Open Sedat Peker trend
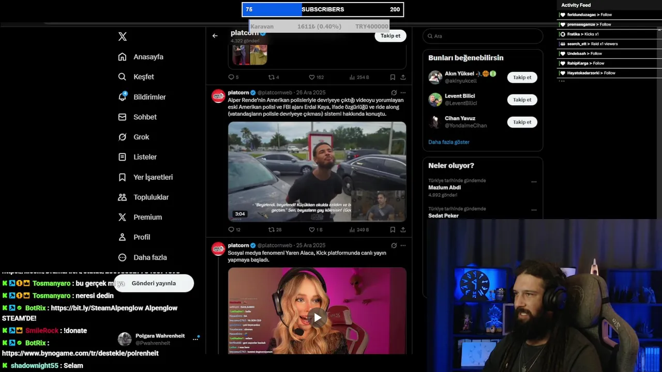Image resolution: width=662 pixels, height=372 pixels. point(443,215)
